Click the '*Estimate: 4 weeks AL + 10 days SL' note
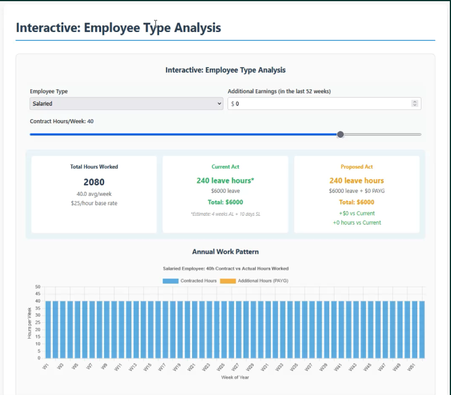Image resolution: width=451 pixels, height=395 pixels. [225, 214]
